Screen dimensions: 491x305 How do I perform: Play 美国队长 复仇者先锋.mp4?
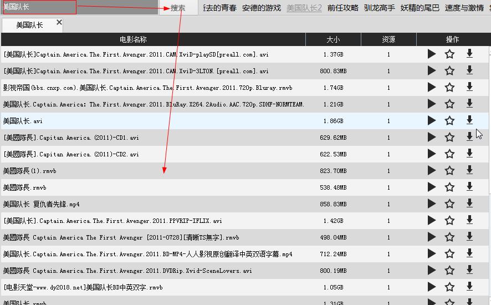432,204
